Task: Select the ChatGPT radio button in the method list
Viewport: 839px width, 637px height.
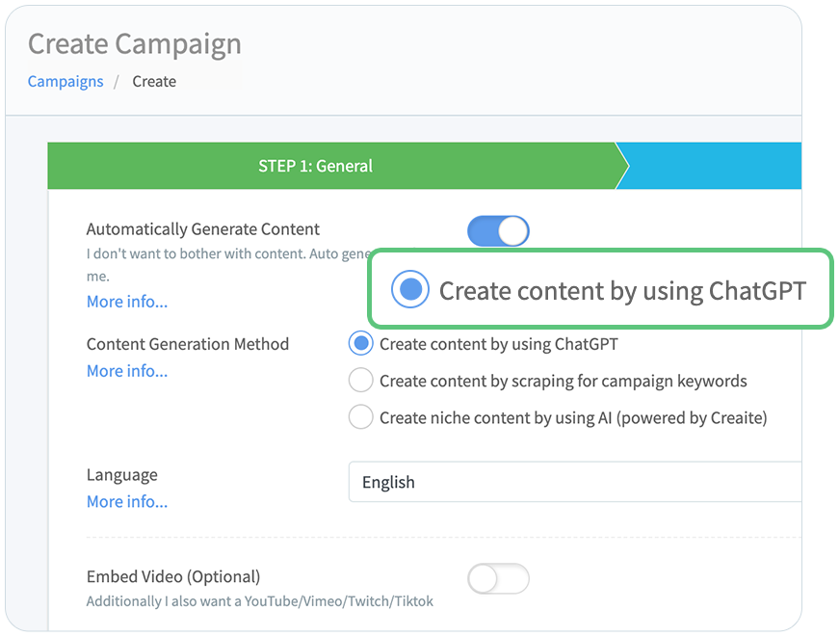Action: coord(361,344)
